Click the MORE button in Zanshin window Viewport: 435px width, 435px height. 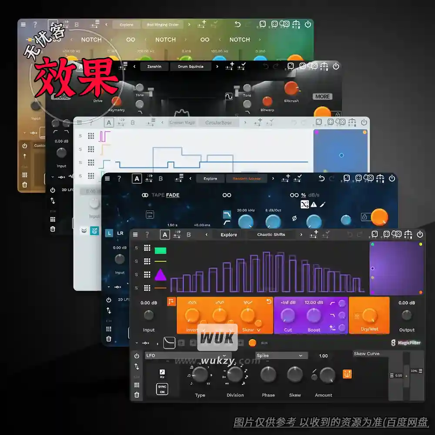pyautogui.click(x=322, y=97)
